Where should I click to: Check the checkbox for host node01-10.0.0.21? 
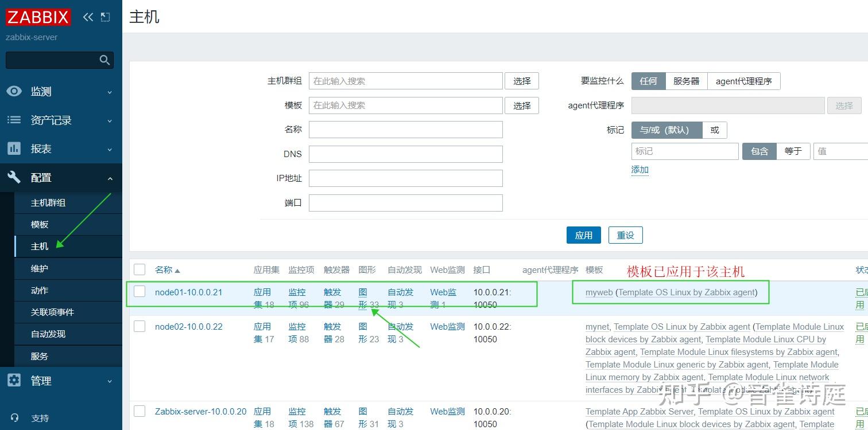[x=139, y=291]
